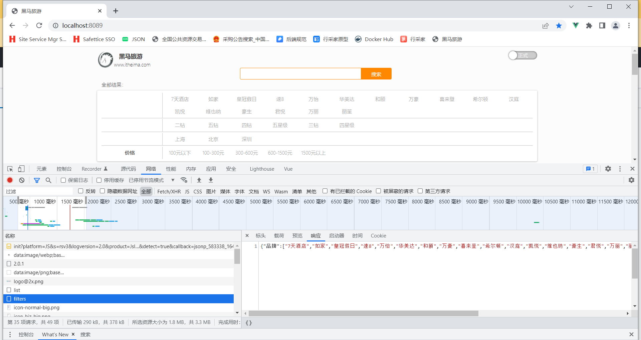Open network search magnifier icon
This screenshot has width=641, height=340.
click(x=48, y=180)
